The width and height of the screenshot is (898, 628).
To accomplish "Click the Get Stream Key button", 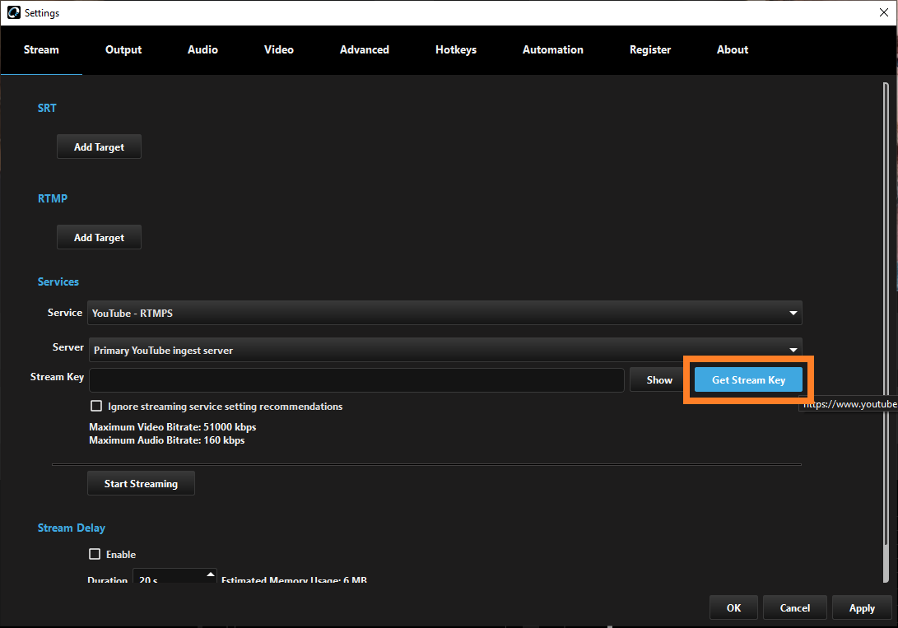I will pos(748,380).
